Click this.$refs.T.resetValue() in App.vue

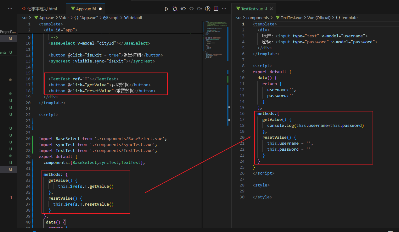point(83,204)
